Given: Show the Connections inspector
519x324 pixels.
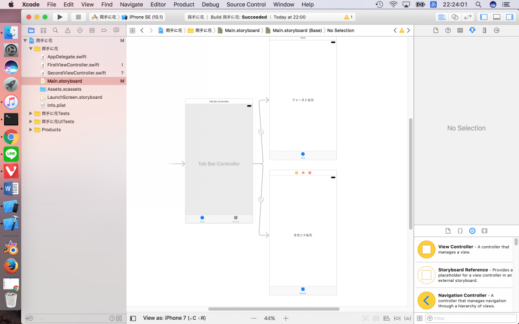Looking at the screenshot, I should 496,30.
